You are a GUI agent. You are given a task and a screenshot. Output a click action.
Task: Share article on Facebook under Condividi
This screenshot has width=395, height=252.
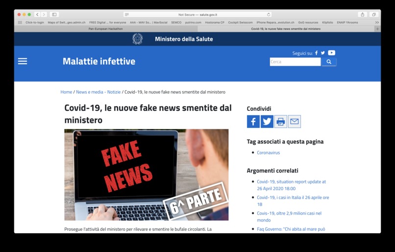[x=253, y=122]
